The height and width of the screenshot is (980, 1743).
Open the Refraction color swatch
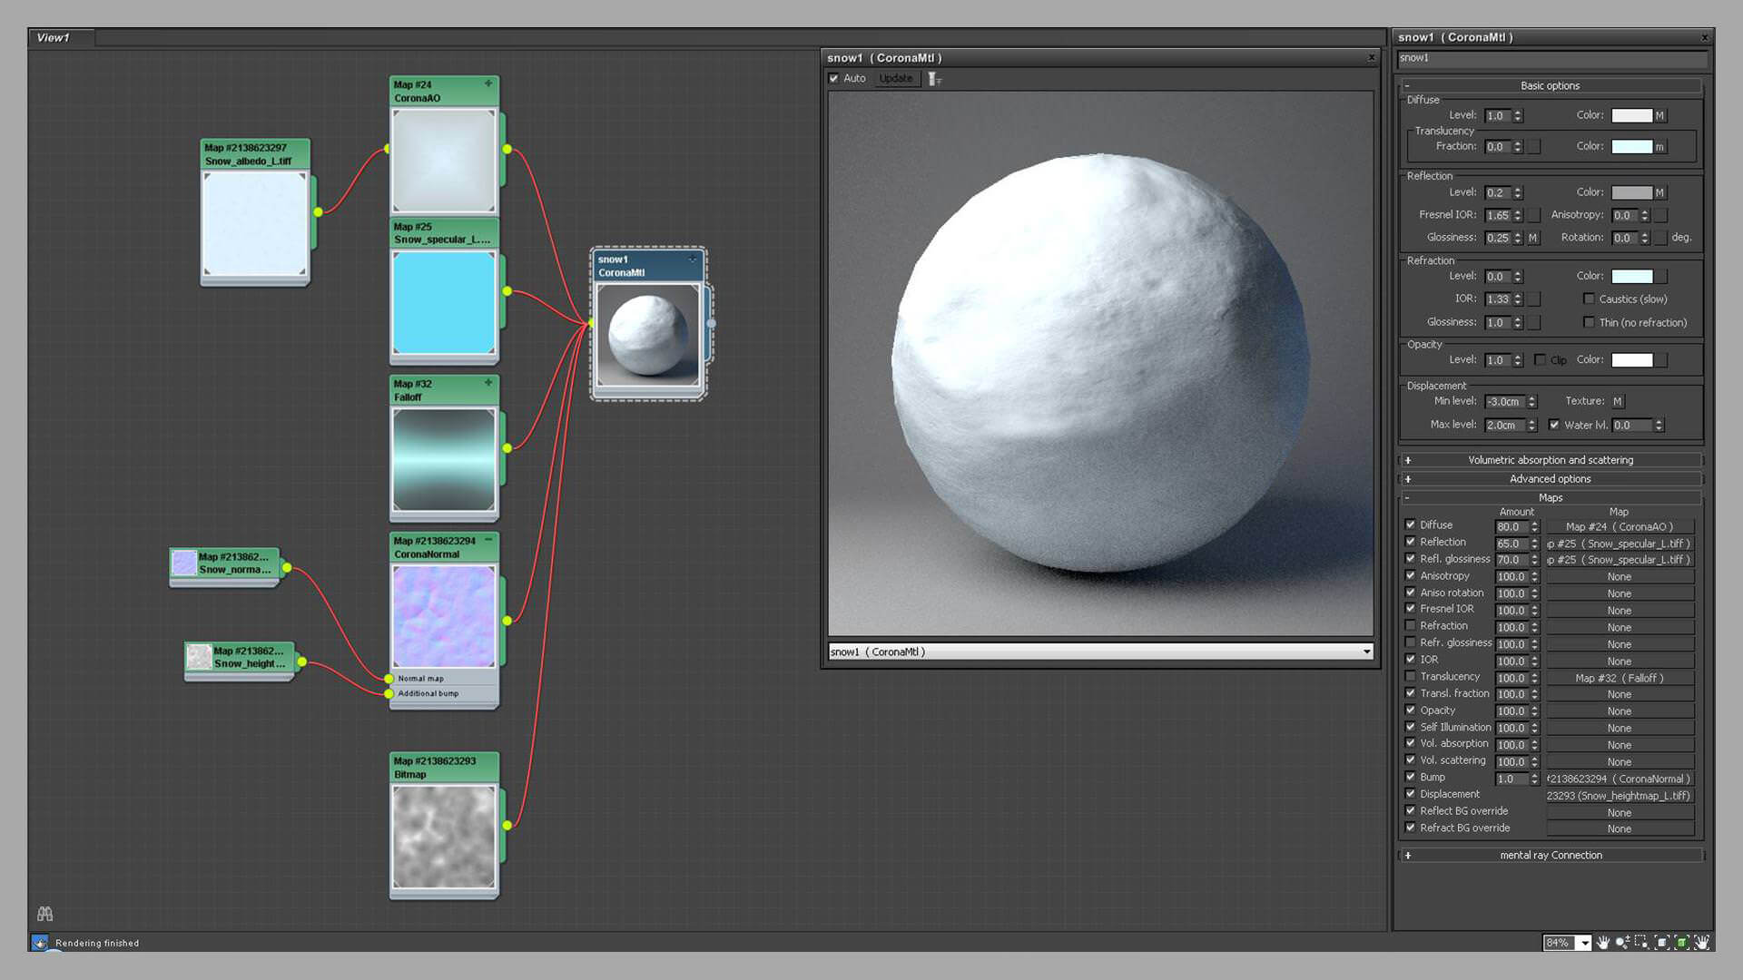[1631, 276]
